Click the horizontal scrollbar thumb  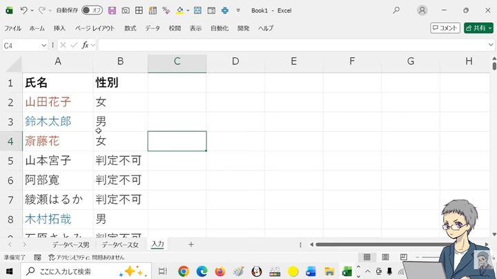pos(380,244)
